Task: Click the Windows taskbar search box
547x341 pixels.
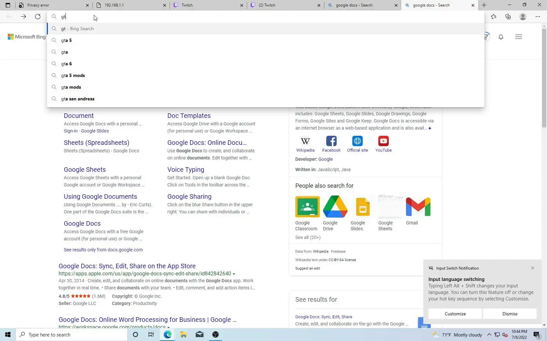Action: pos(72,335)
